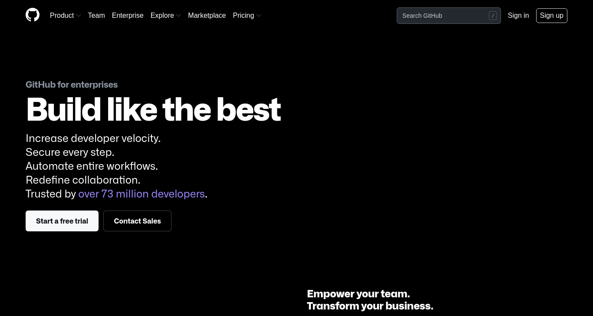This screenshot has height=316, width=593.
Task: Open the Enterprise nav item
Action: tap(128, 15)
